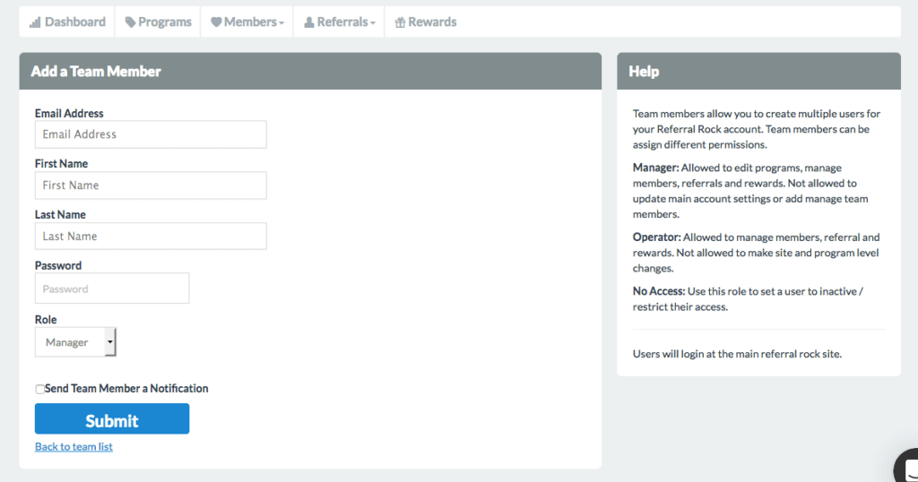This screenshot has height=482, width=918.
Task: Open the Rewards menu item
Action: [x=426, y=22]
